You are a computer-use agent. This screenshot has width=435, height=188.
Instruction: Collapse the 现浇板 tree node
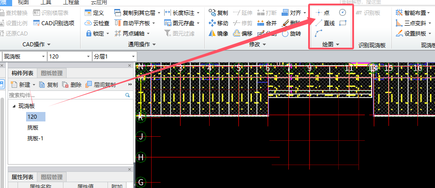14,106
